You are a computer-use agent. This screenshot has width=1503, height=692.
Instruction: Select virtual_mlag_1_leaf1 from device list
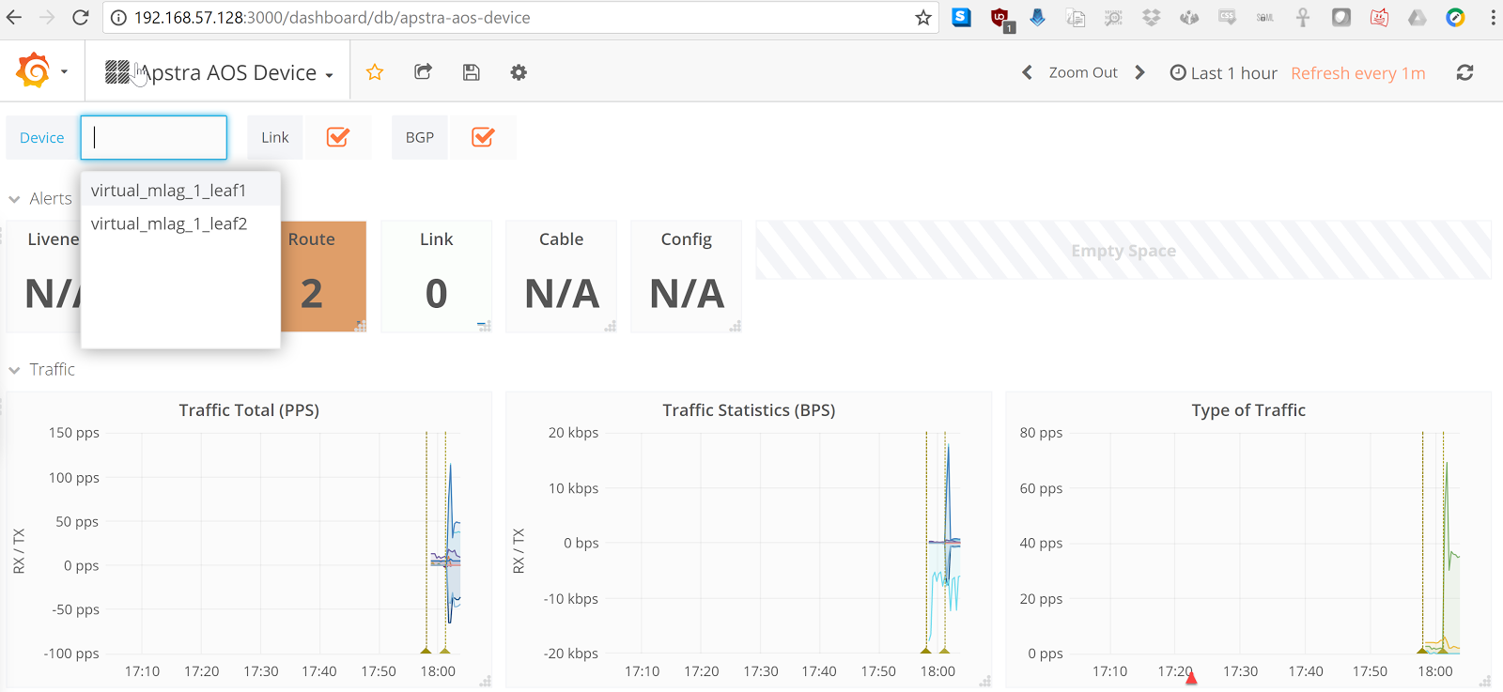tap(169, 191)
